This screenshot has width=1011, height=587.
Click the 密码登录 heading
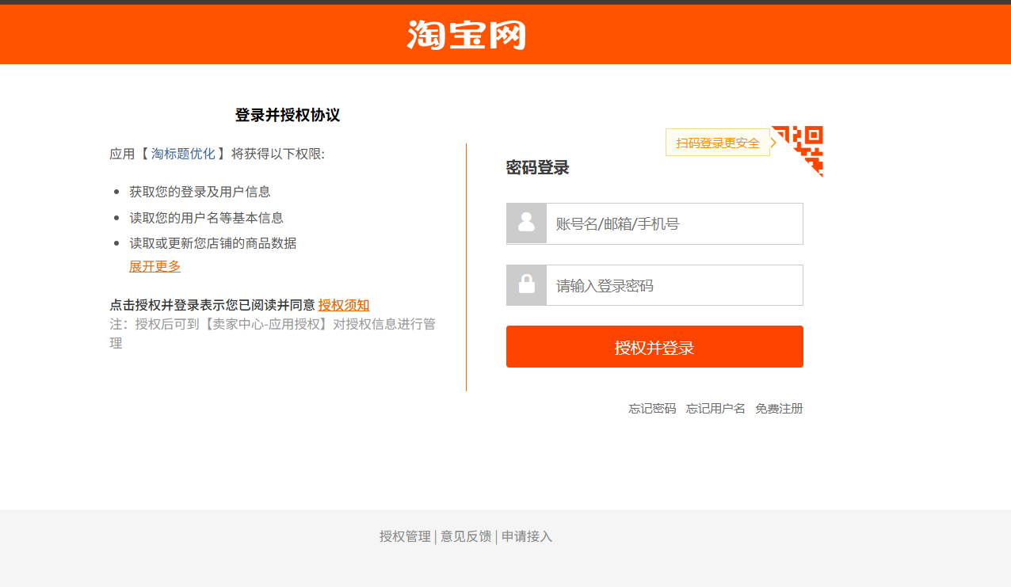point(537,168)
